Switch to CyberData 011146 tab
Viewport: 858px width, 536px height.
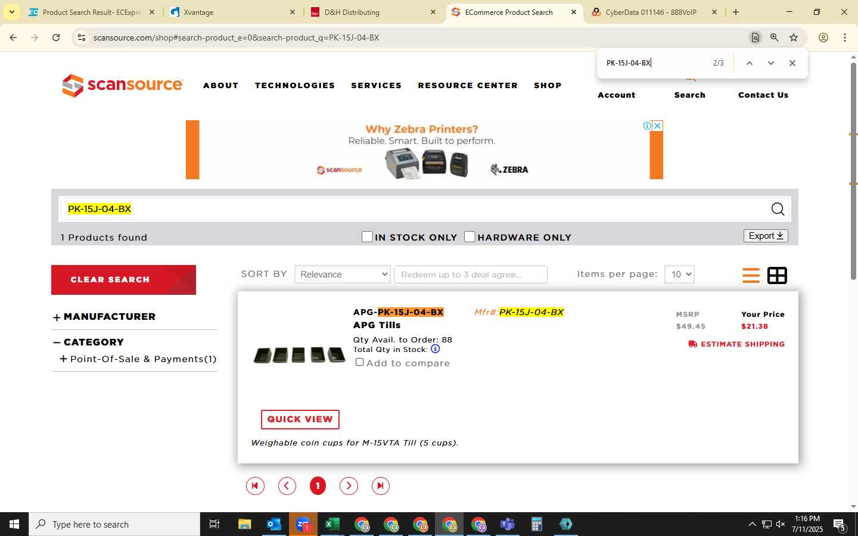pyautogui.click(x=654, y=12)
